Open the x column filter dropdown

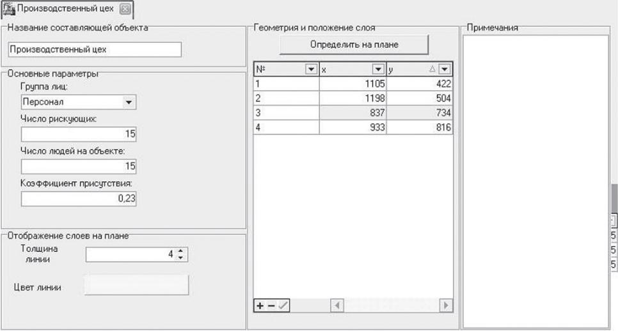point(378,70)
